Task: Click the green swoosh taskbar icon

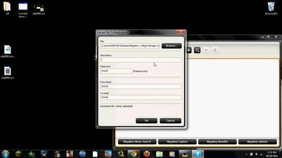Action: pyautogui.click(x=31, y=154)
